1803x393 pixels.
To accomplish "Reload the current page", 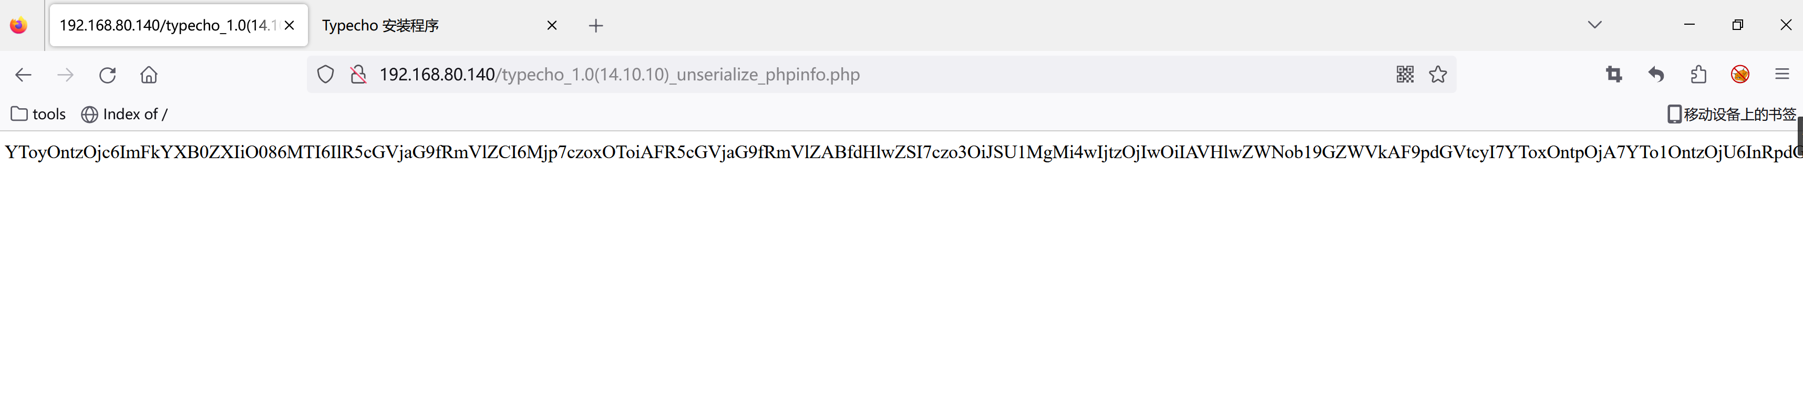I will [x=107, y=75].
